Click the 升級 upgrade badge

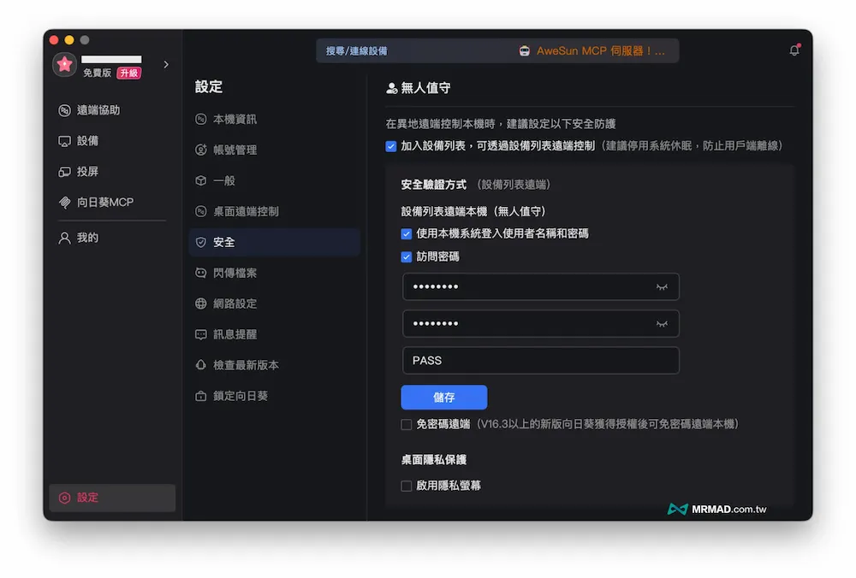129,73
